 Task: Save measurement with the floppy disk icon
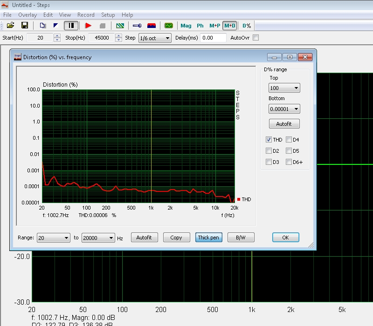pyautogui.click(x=25, y=26)
